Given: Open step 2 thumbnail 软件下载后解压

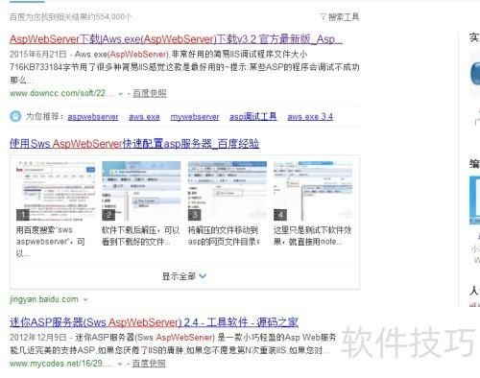Looking at the screenshot, I should [141, 191].
